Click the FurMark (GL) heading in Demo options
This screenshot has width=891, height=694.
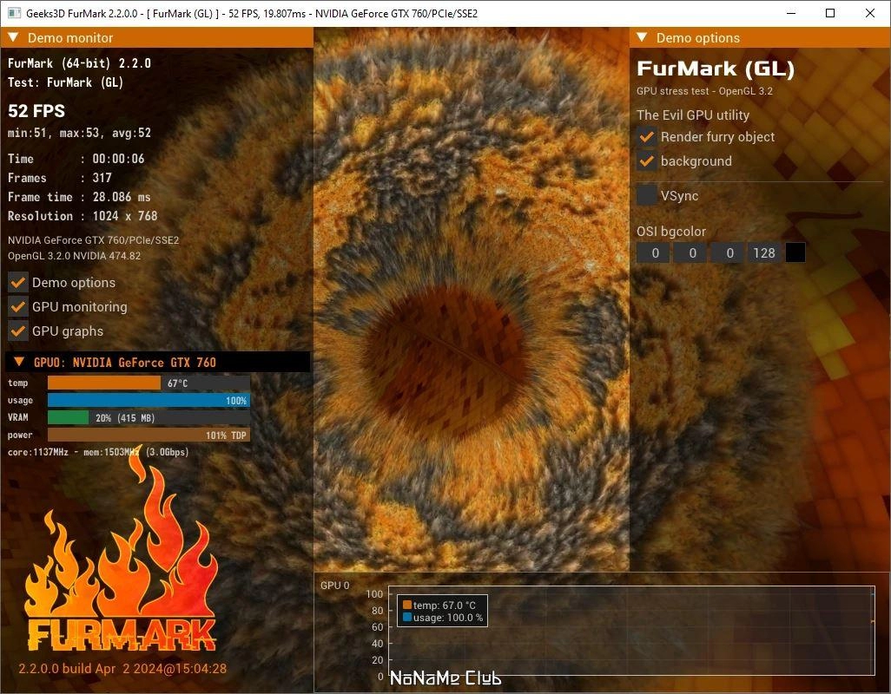click(716, 69)
